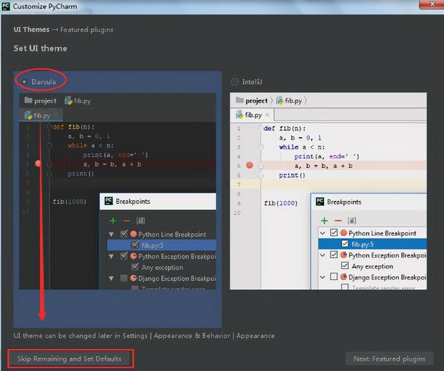The width and height of the screenshot is (444, 371).
Task: Click the green plus icon in IntelliJ Breakpoints
Action: coord(325,221)
